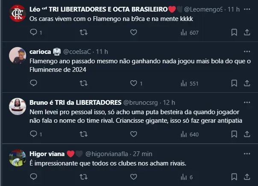This screenshot has height=186, width=258.
Task: Like carioca's tweet about Fluminense
Action: click(x=133, y=83)
